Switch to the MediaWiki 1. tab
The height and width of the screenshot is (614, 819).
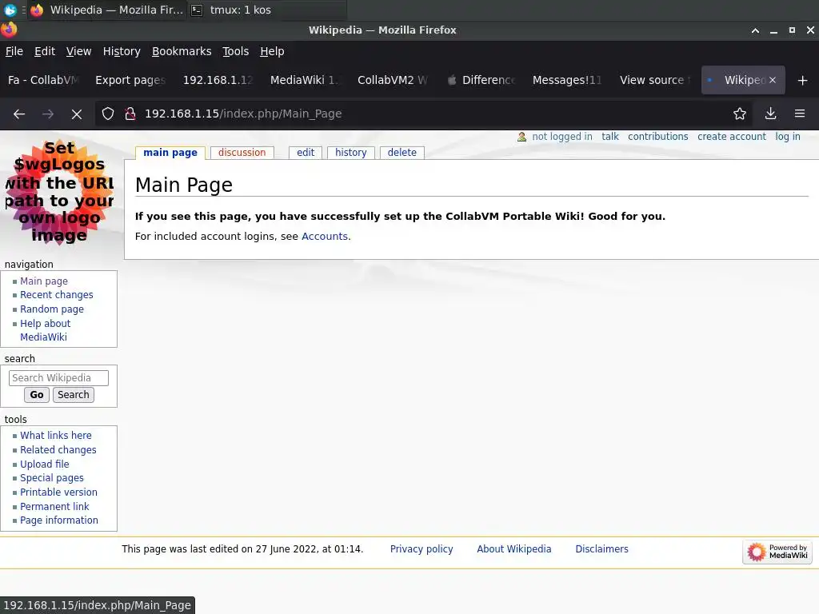tap(305, 80)
